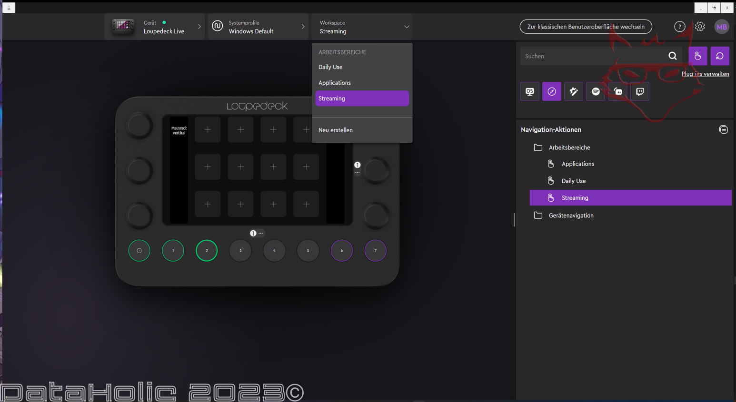Select the middle-left rotary dial

point(139,170)
